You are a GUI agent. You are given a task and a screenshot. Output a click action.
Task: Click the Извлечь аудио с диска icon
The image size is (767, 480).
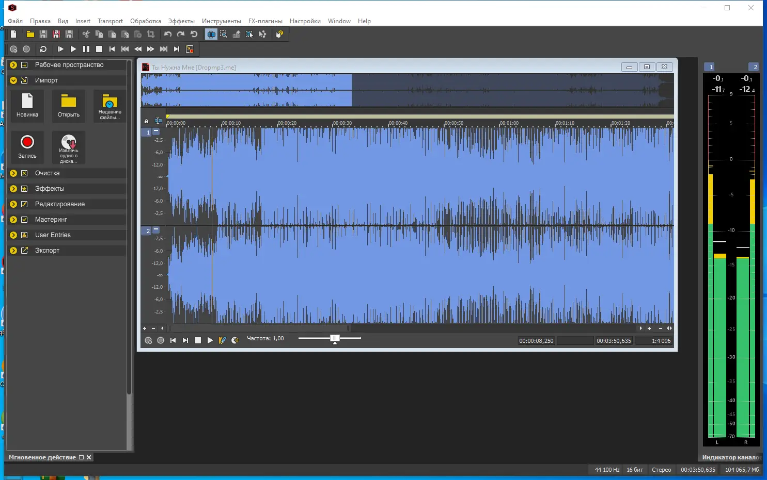69,148
